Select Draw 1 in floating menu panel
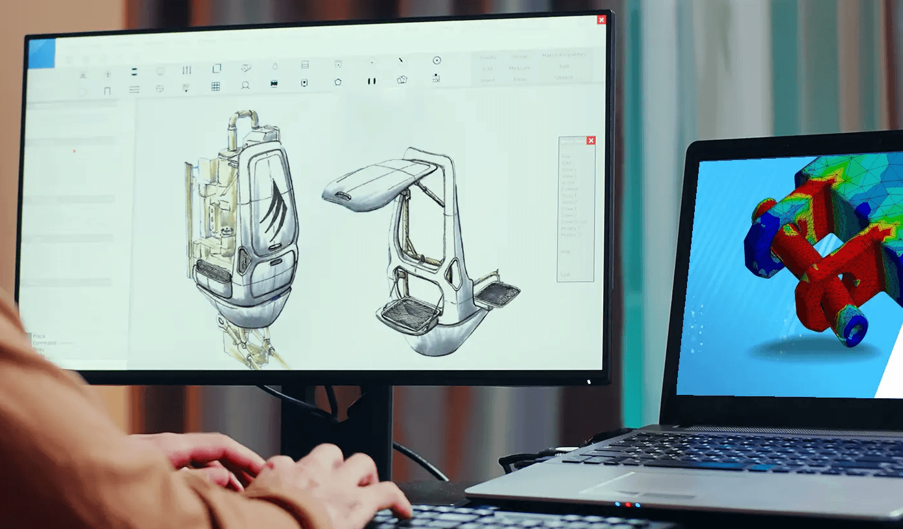The image size is (903, 529). 569,208
